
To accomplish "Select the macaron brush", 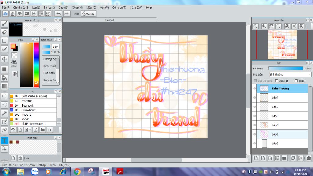I will pyautogui.click(x=33, y=101).
